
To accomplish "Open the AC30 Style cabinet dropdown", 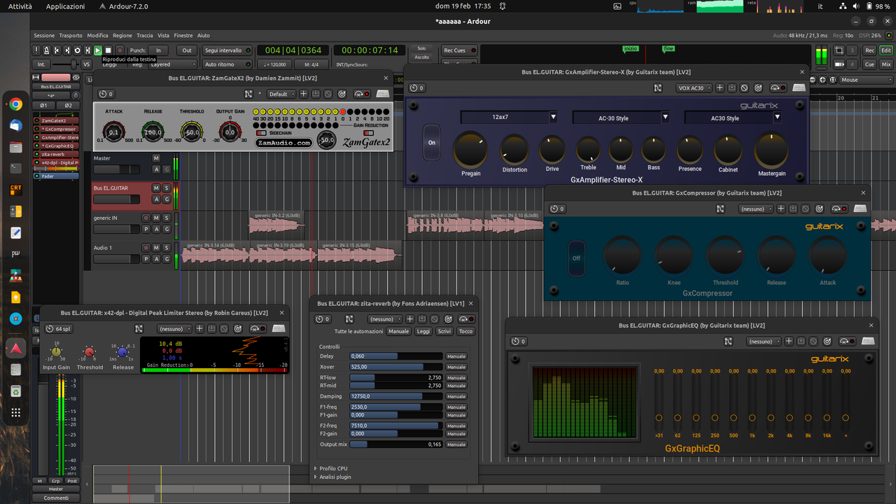I will click(734, 118).
